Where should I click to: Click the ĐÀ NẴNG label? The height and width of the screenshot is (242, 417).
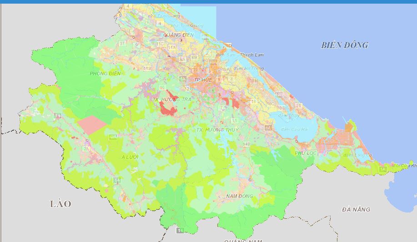(x=356, y=209)
